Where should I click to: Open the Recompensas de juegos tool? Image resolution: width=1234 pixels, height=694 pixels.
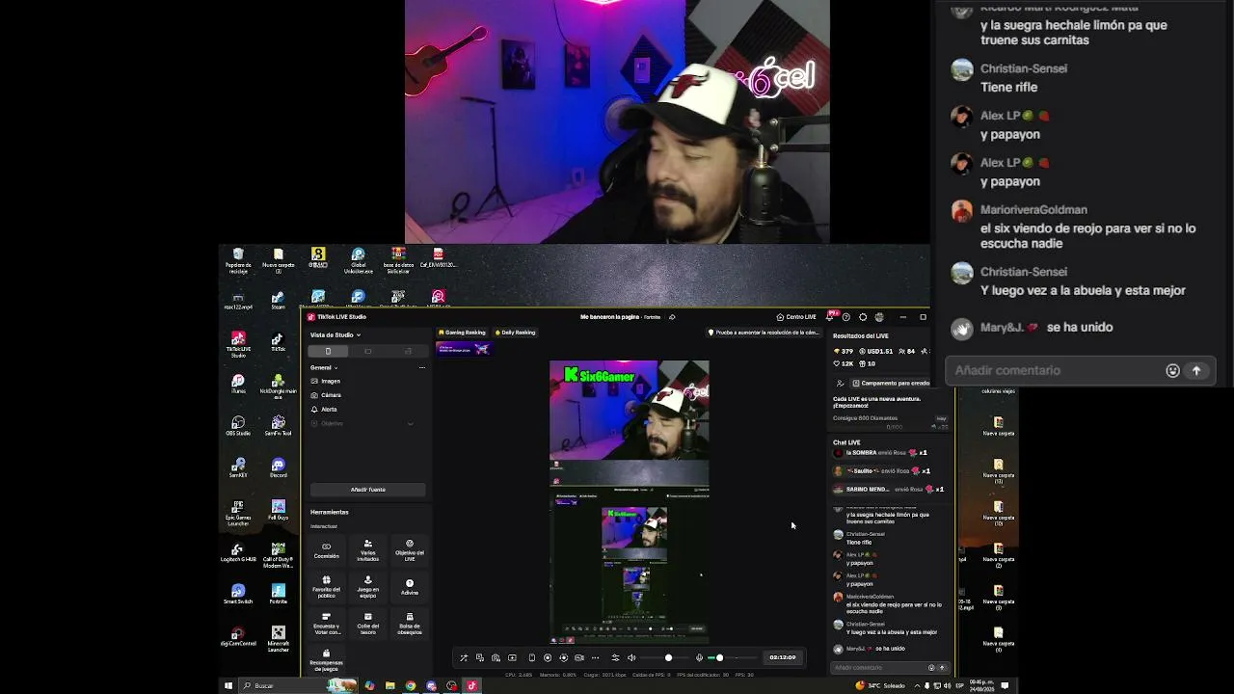(326, 659)
